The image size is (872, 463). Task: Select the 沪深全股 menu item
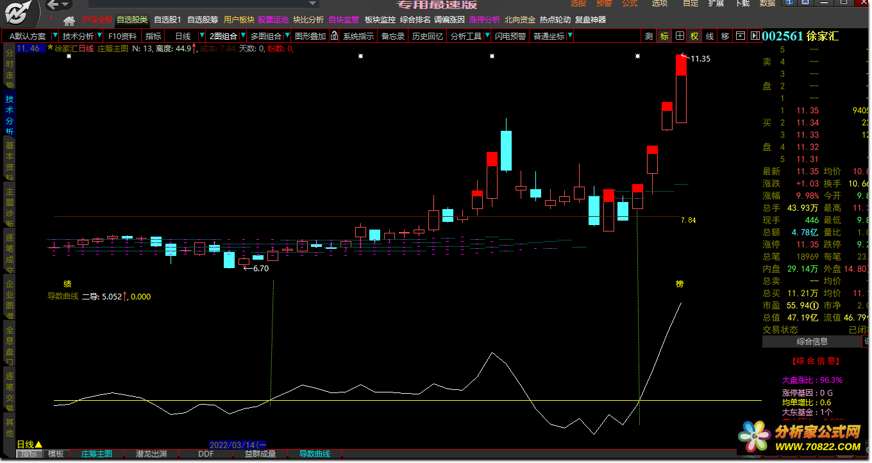tap(97, 20)
